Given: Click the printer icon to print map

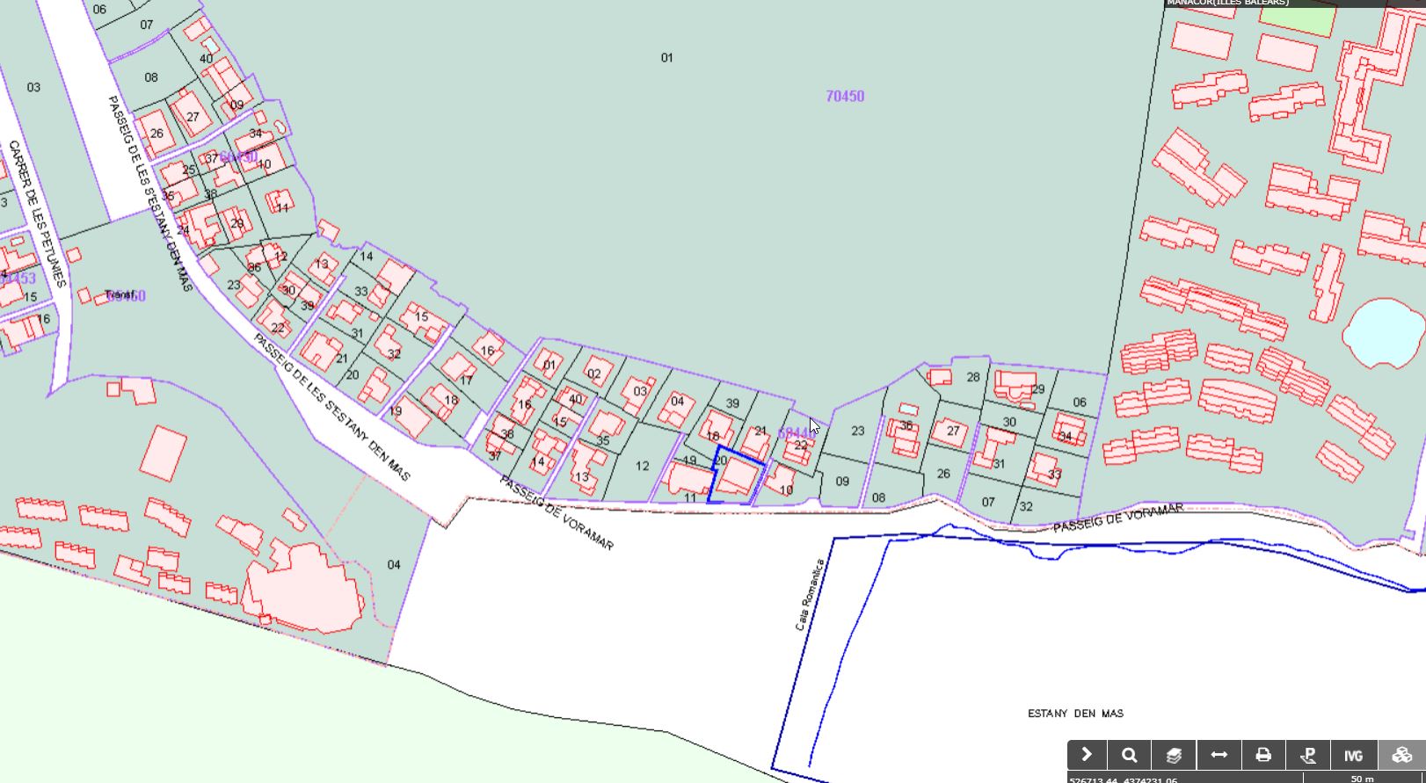Looking at the screenshot, I should pos(1263,755).
